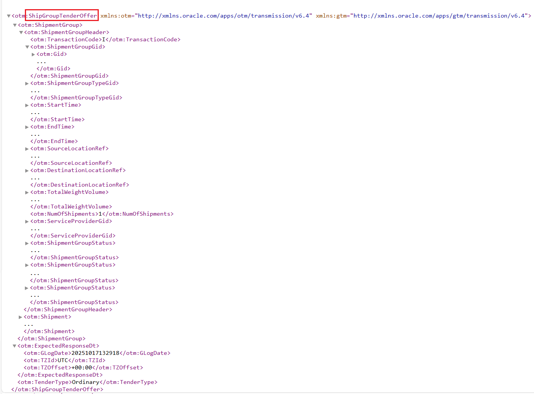Expand the ShipmentGroupTypeGid node

(x=27, y=83)
